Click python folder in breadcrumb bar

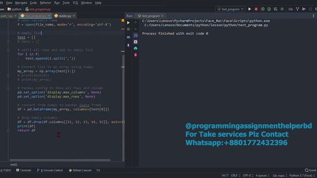(x=14, y=9)
